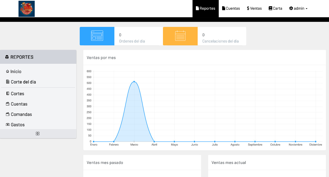The image size is (329, 177).
Task: Click the grid icon below sidebar
Action: coord(38,134)
